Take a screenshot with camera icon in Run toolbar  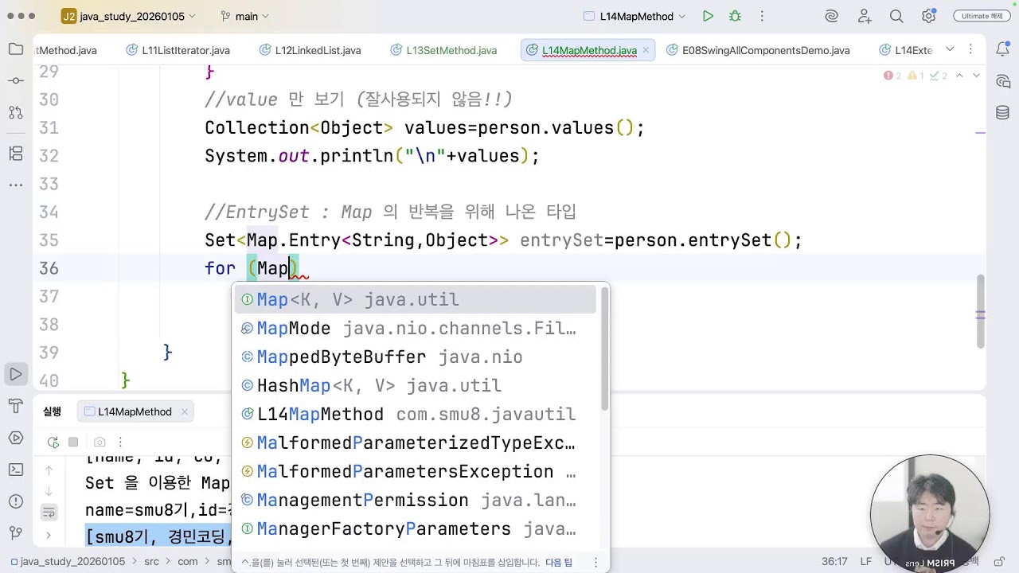click(100, 442)
